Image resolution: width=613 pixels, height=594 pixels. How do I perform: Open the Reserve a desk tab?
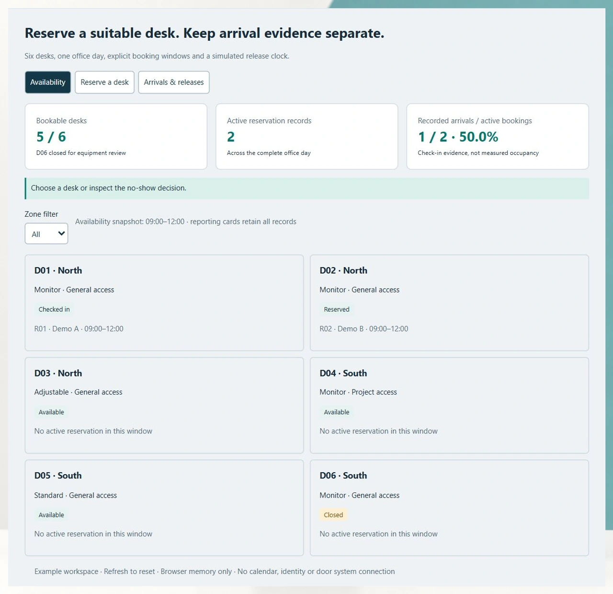click(104, 82)
